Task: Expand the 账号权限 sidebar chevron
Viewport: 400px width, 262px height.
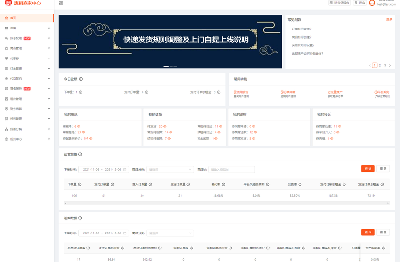Action: point(49,38)
